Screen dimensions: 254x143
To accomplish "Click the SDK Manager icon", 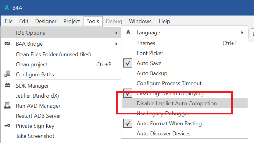I will tap(7, 85).
